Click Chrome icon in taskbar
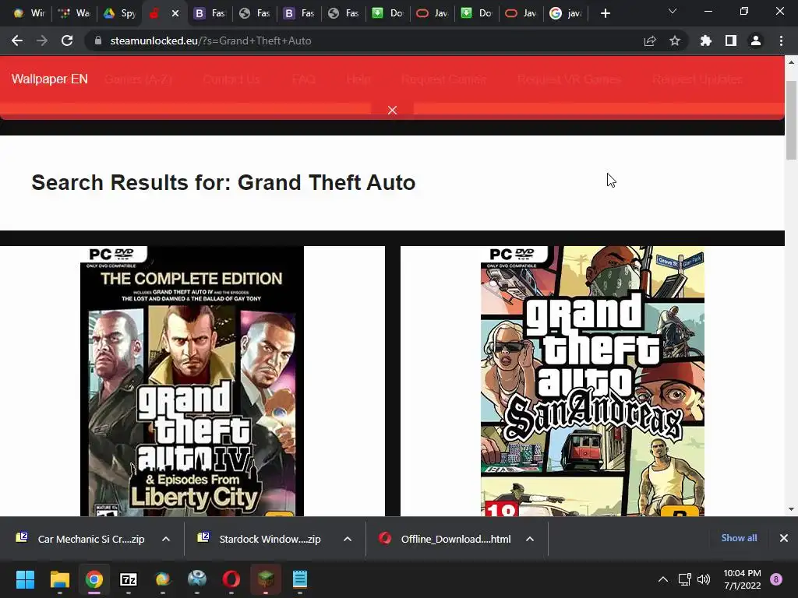Viewport: 798px width, 598px height. pyautogui.click(x=94, y=579)
